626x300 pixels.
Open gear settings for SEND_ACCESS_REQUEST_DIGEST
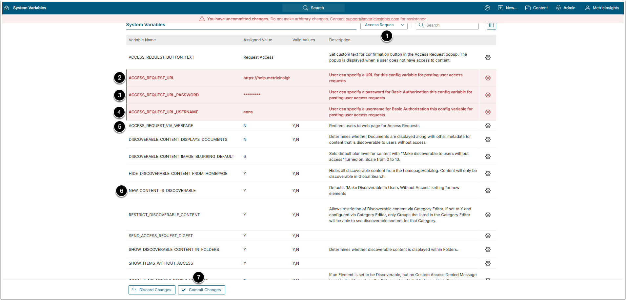coord(488,236)
